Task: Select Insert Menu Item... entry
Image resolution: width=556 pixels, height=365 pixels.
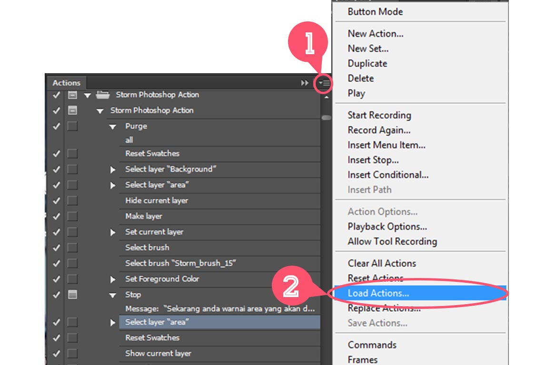Action: point(387,145)
